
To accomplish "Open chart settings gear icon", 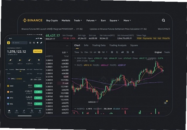I will 133,52.
